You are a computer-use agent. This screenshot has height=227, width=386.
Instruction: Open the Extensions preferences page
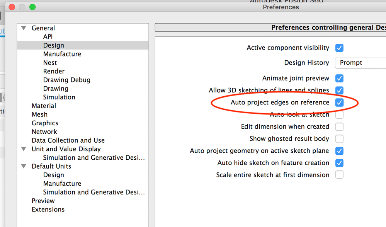(48, 209)
